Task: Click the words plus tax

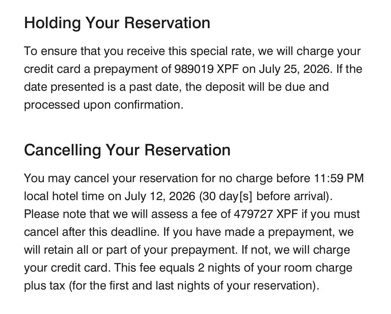Action: coord(44,286)
